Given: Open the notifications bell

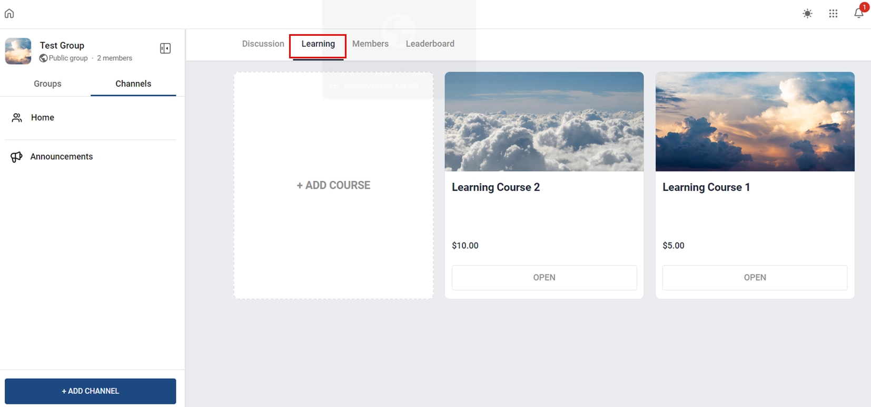Looking at the screenshot, I should pos(858,13).
